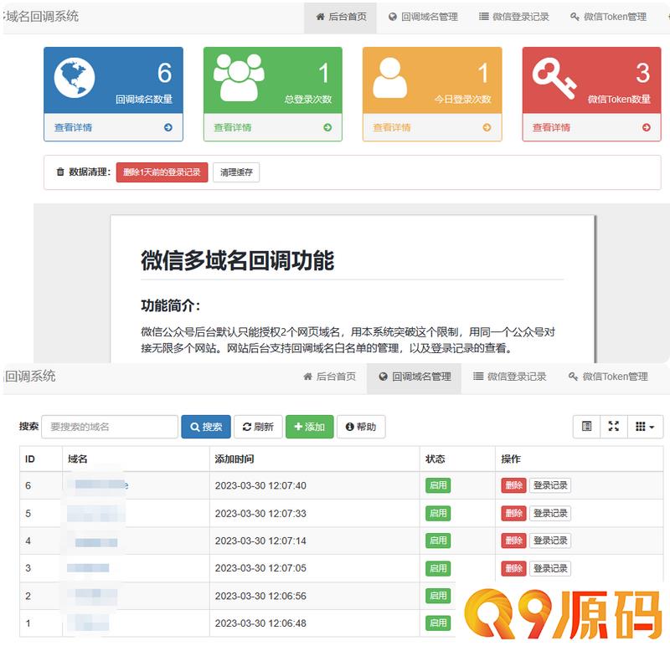670x646 pixels.
Task: Open 登录记录 for row 6
Action: (x=550, y=485)
